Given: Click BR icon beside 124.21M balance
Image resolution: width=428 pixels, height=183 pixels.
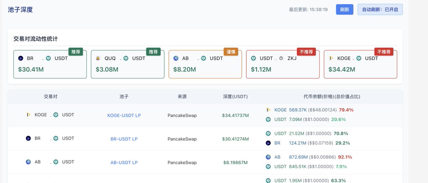Looking at the screenshot, I should pyautogui.click(x=268, y=143).
